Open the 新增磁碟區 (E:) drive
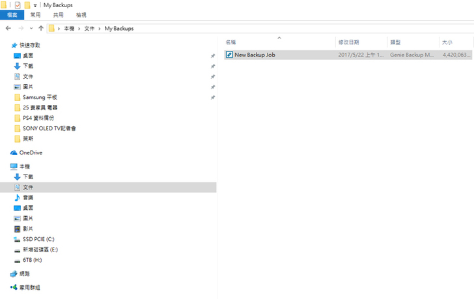 [40, 249]
